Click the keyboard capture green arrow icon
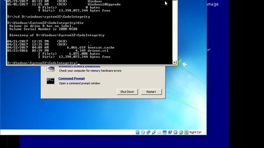This screenshot has width=264, height=148. click(186, 132)
